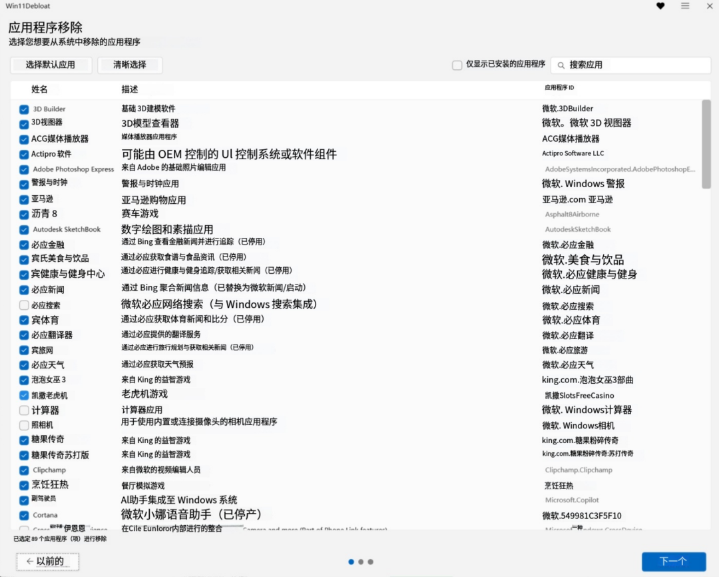Open the hamburger menu in the title bar
This screenshot has height=577, width=719.
(x=684, y=6)
